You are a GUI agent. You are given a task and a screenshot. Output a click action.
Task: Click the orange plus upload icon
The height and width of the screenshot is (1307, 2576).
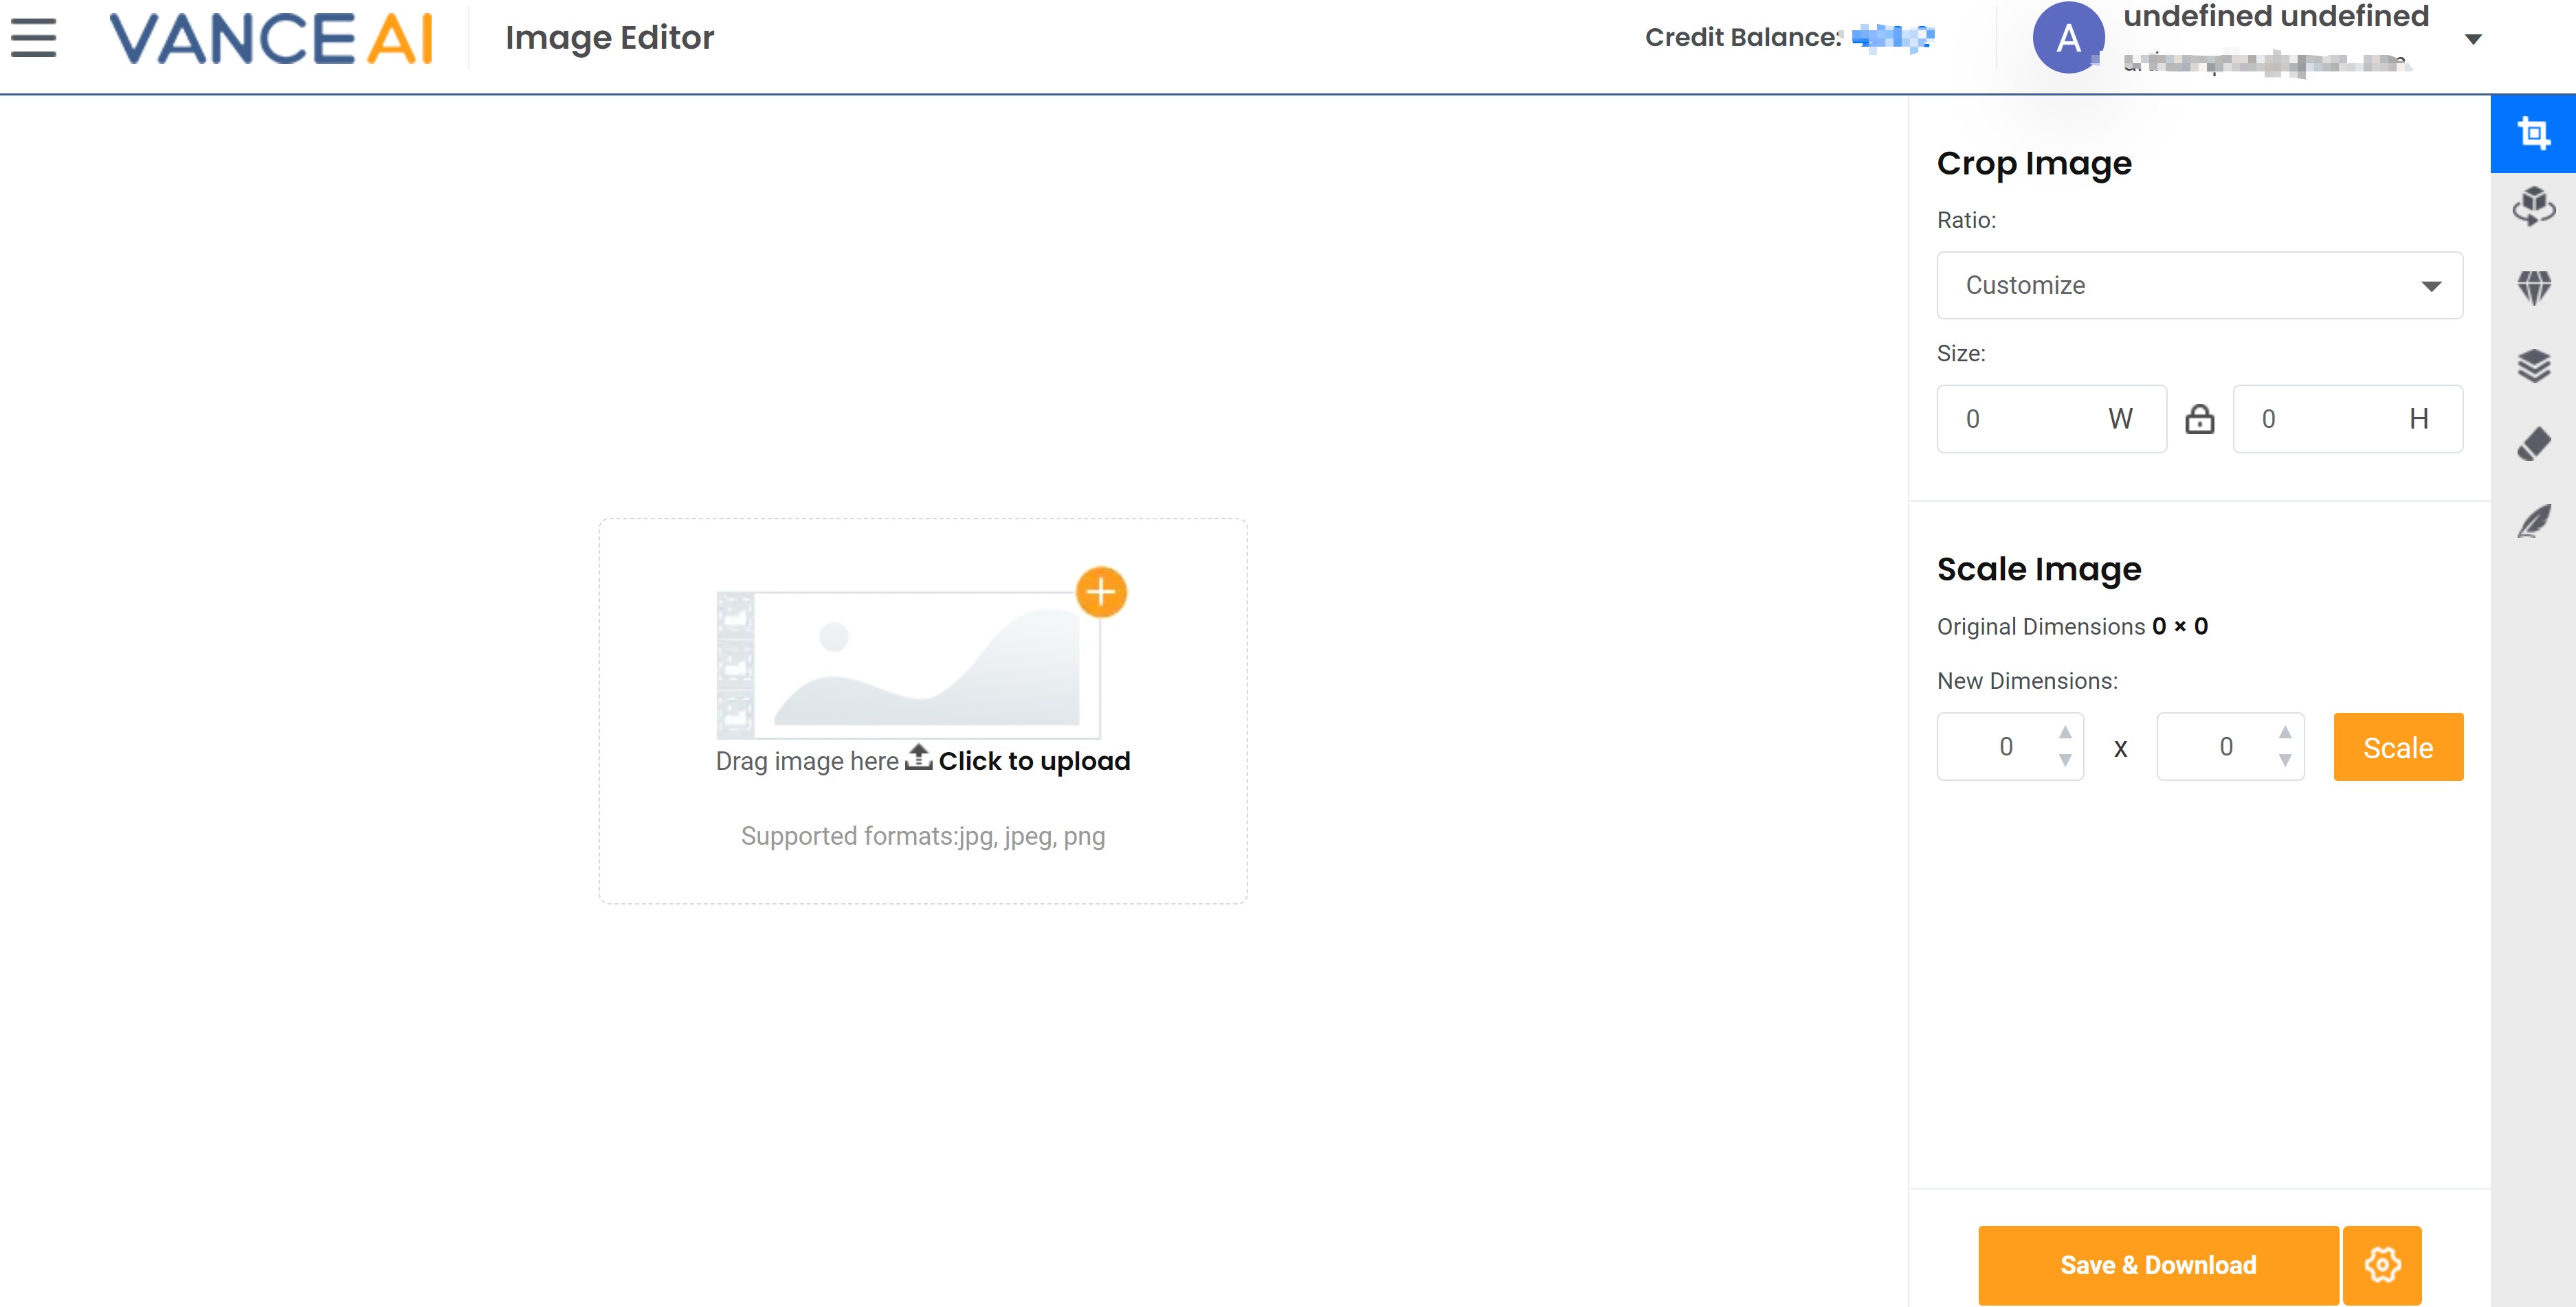tap(1100, 593)
